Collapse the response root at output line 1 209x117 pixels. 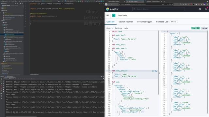pos(166,32)
